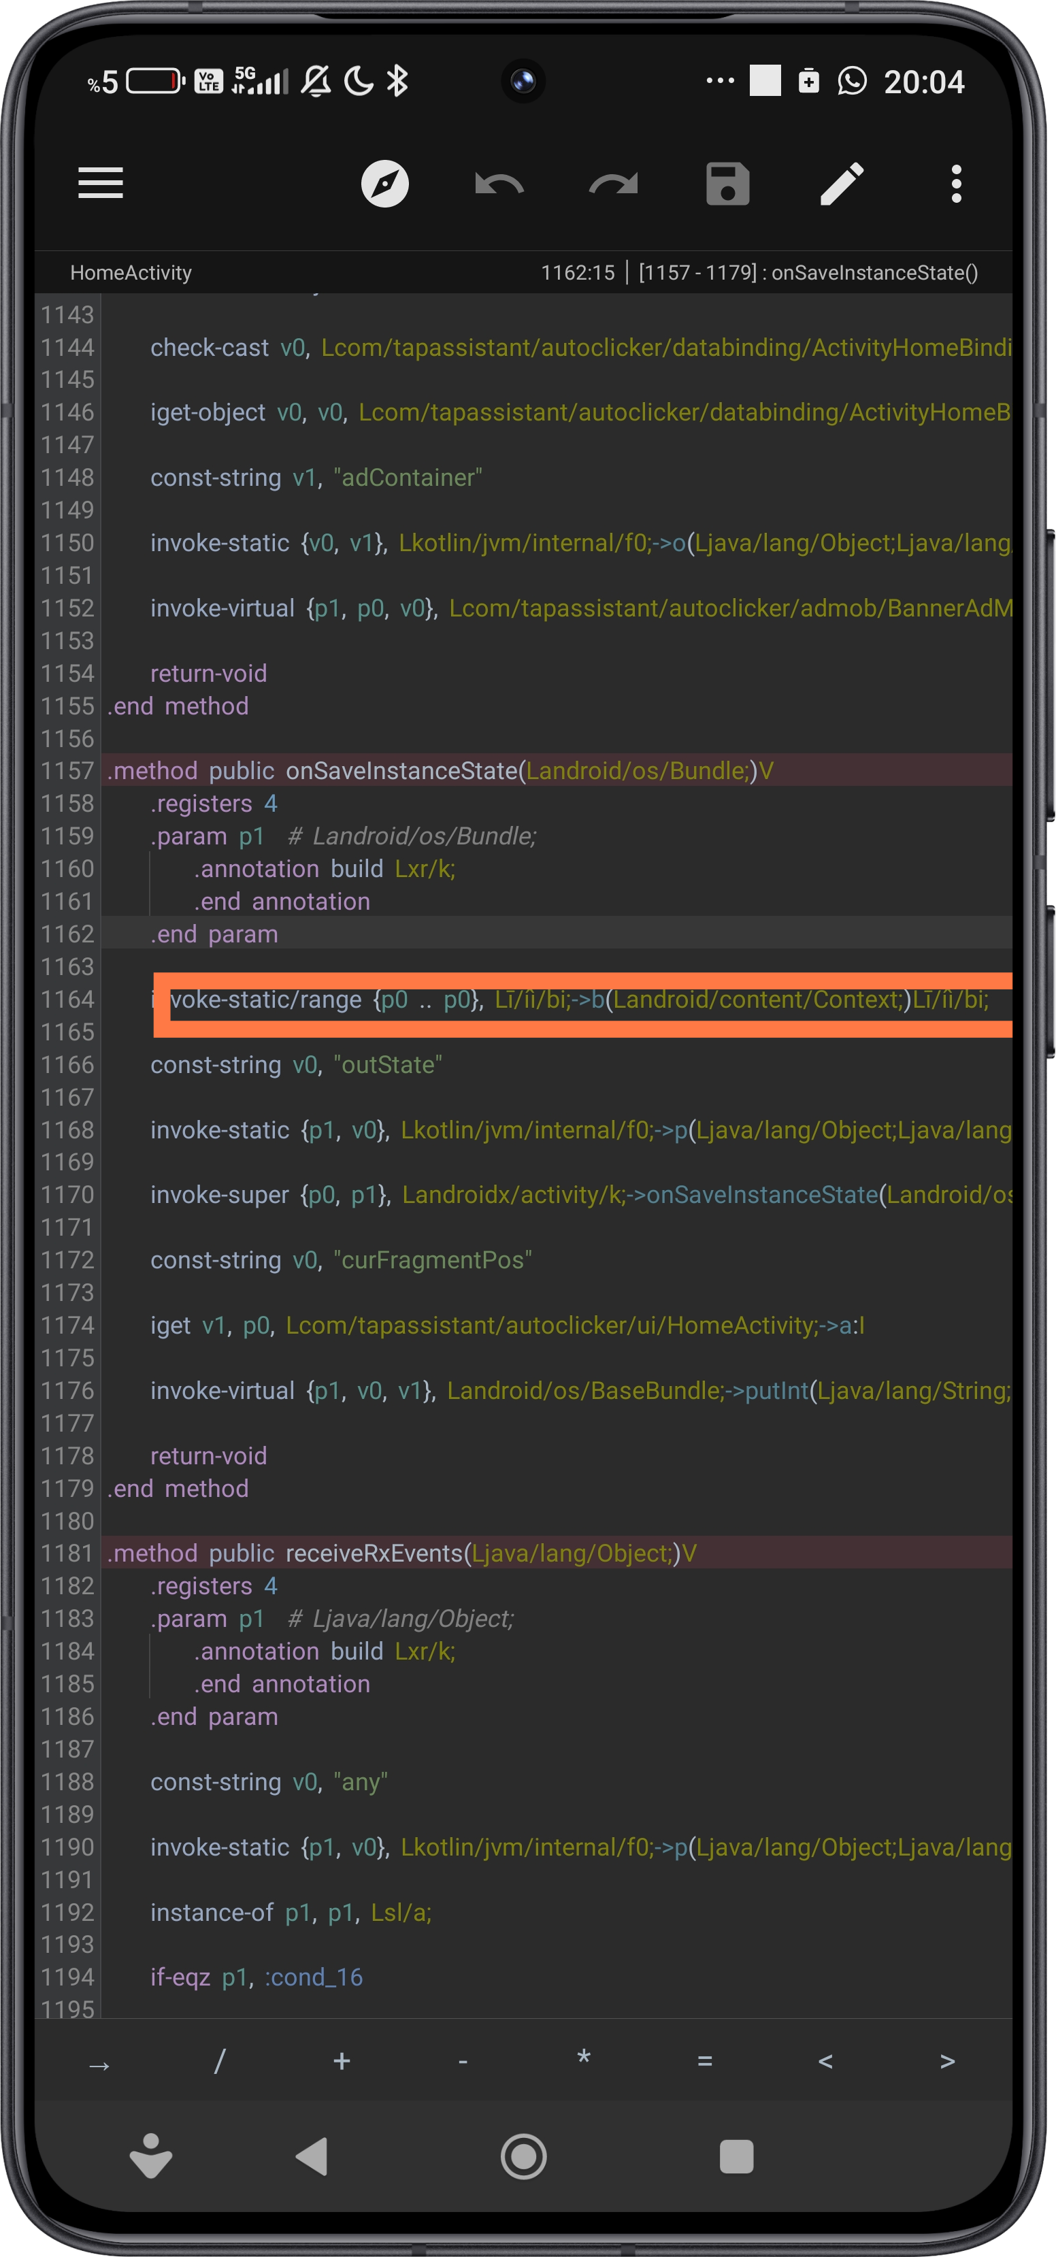This screenshot has height=2257, width=1056.
Task: Tap line number 1157 in gutter
Action: 67,771
